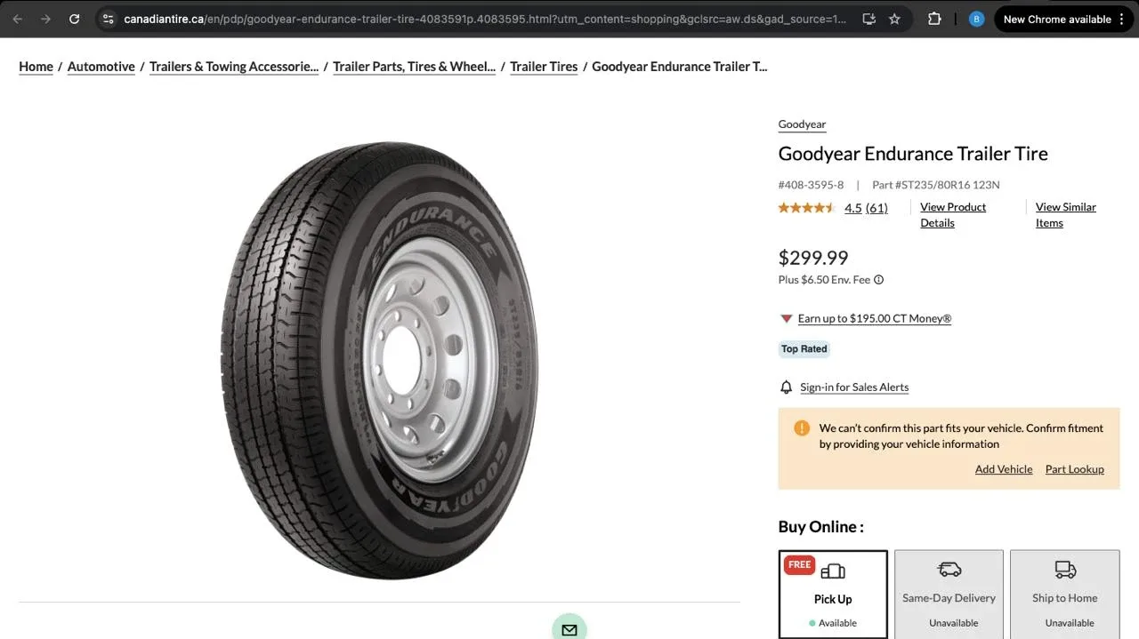
Task: Select the Trailer Tires breadcrumb
Action: [x=543, y=66]
